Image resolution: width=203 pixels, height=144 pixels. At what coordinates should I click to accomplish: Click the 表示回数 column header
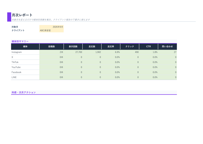pyautogui.click(x=73, y=47)
